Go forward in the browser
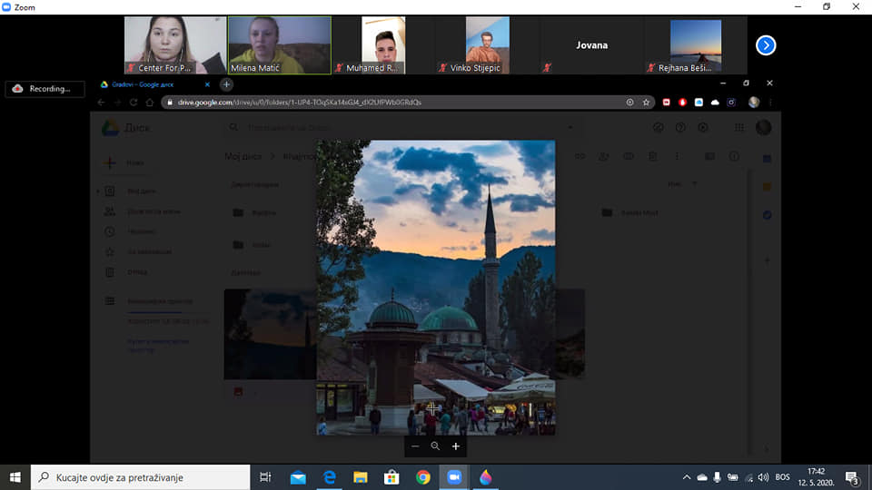 pyautogui.click(x=117, y=103)
